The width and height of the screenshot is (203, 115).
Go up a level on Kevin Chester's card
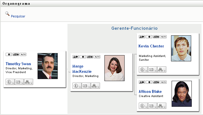click(x=149, y=37)
